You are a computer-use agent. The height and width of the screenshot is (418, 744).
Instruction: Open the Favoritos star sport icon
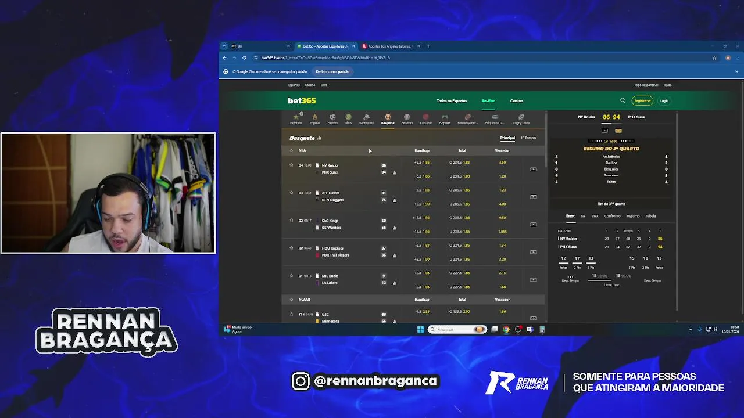[x=296, y=118]
